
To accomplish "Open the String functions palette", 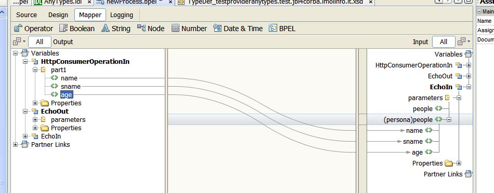I will click(x=115, y=29).
